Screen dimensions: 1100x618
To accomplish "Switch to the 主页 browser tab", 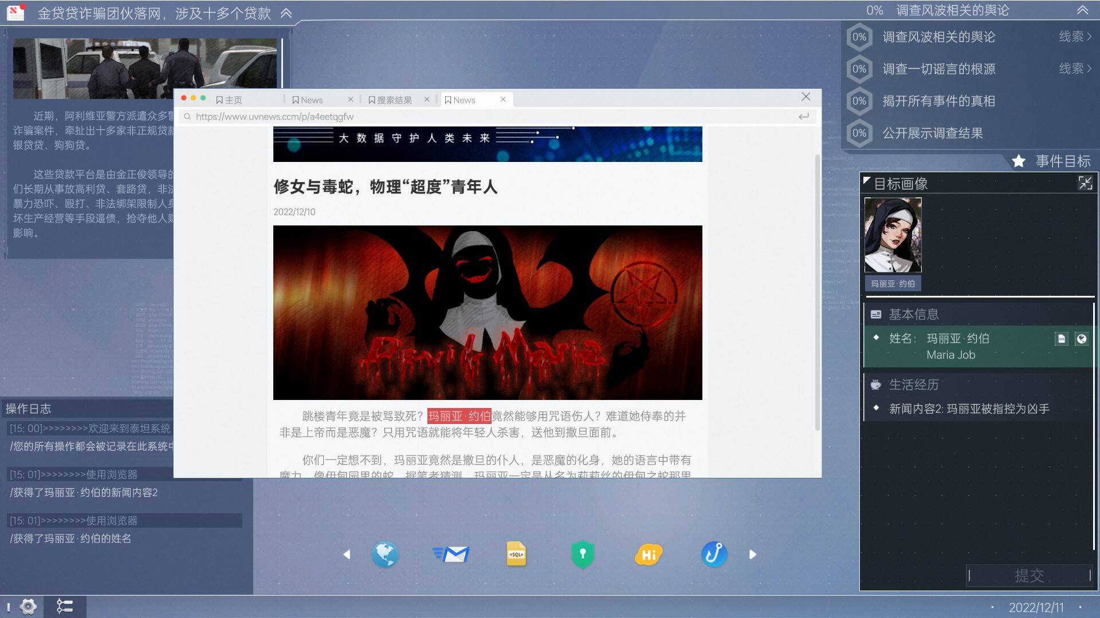I will pyautogui.click(x=233, y=100).
